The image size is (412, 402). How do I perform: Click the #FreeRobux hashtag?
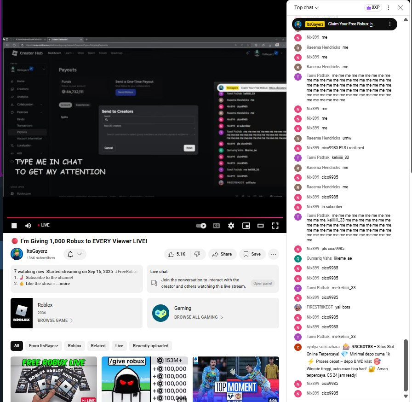[126, 272]
